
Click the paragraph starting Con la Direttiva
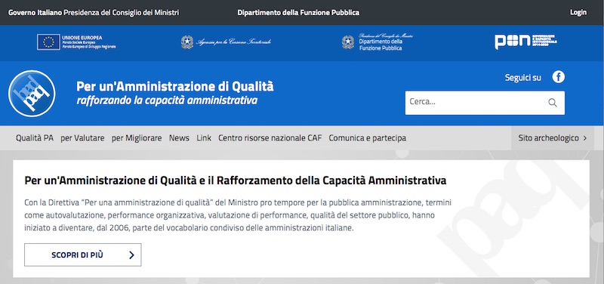pyautogui.click(x=238, y=215)
